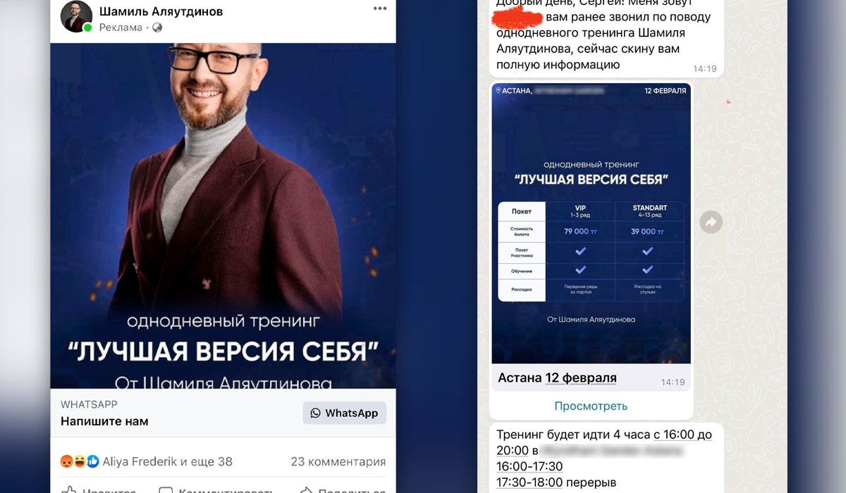Open the ad image of the training
The height and width of the screenshot is (493, 846).
click(223, 216)
